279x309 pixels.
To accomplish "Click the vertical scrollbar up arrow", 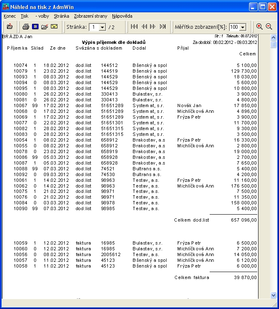I will [274, 37].
